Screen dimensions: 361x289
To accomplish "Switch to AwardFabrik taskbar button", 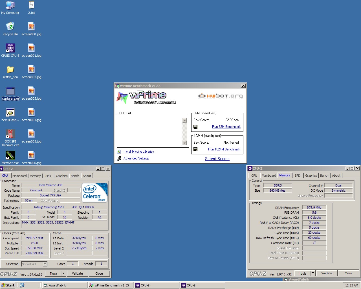I will coord(64,285).
